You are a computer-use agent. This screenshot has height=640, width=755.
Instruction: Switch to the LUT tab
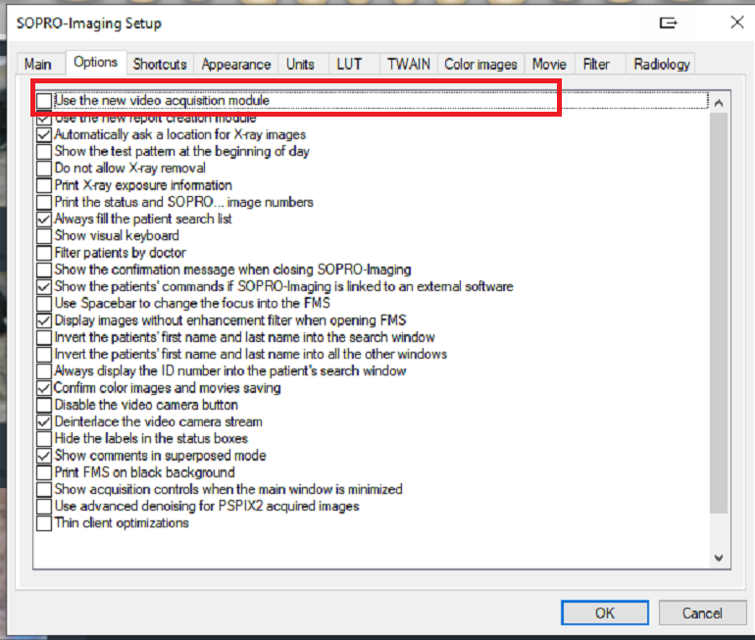point(349,64)
